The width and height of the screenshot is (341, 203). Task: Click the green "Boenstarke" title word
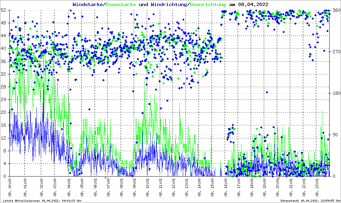tap(121, 4)
